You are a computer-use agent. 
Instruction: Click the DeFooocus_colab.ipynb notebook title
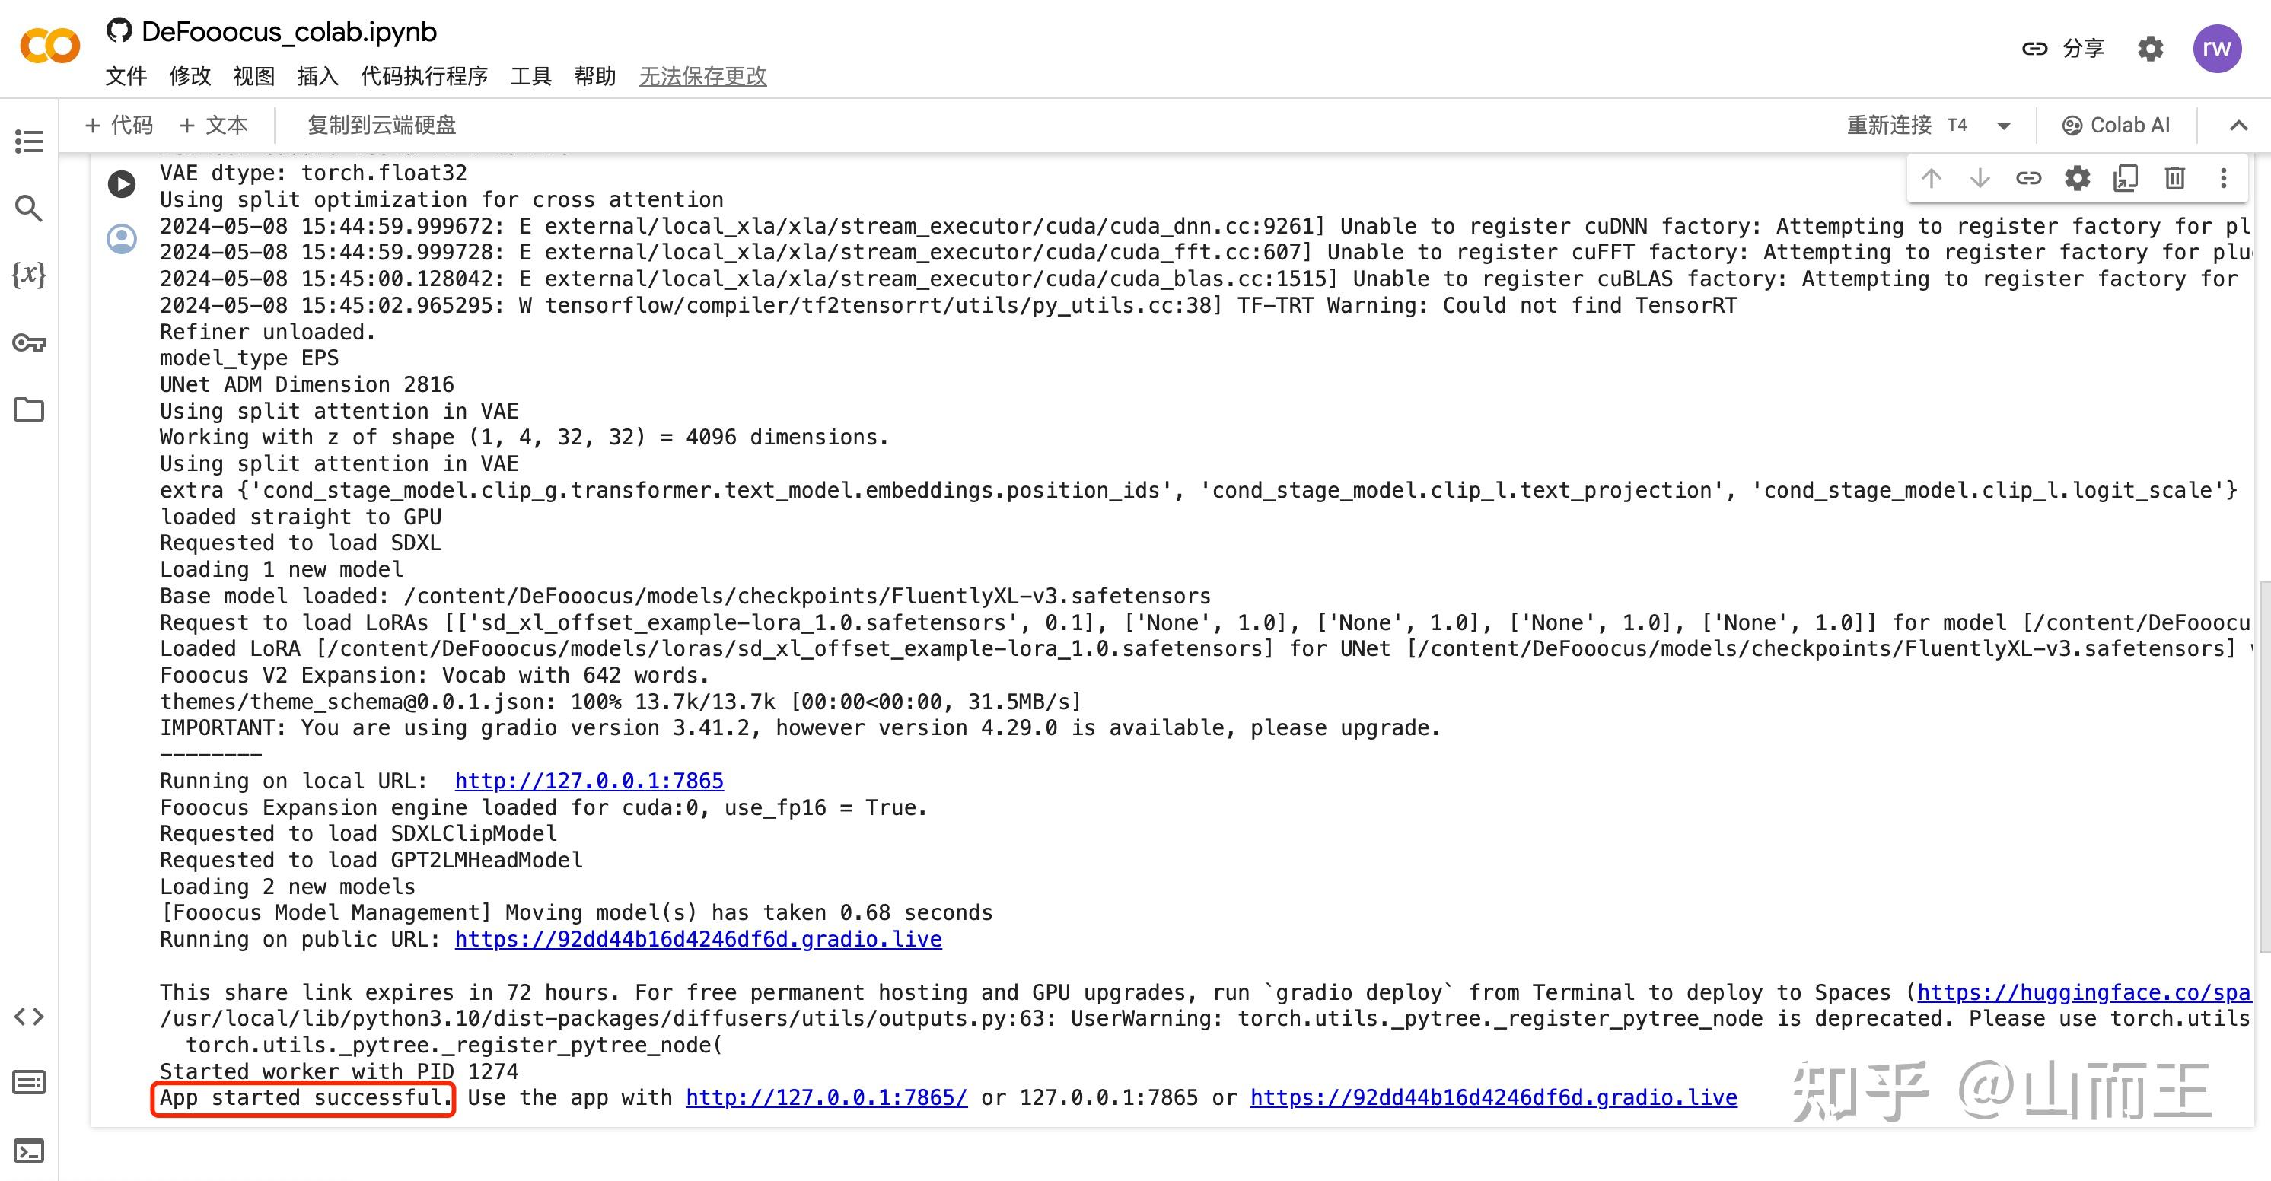click(289, 32)
